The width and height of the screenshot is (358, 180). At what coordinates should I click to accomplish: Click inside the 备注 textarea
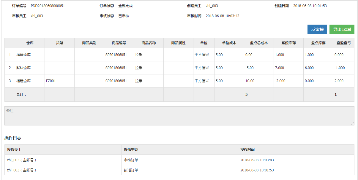(178, 116)
